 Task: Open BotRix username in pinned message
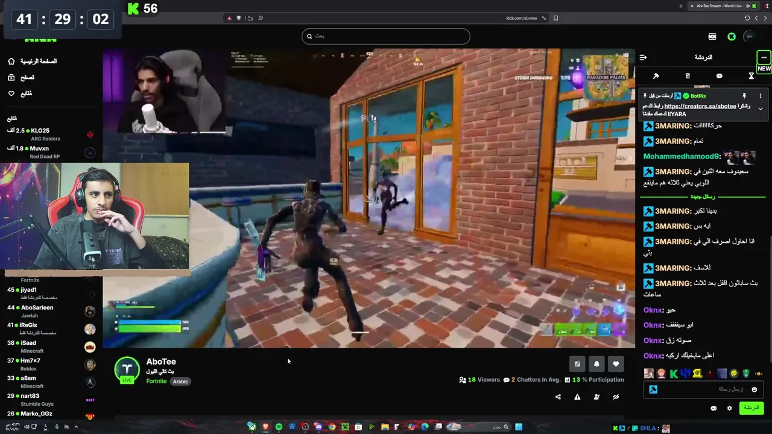pyautogui.click(x=698, y=96)
